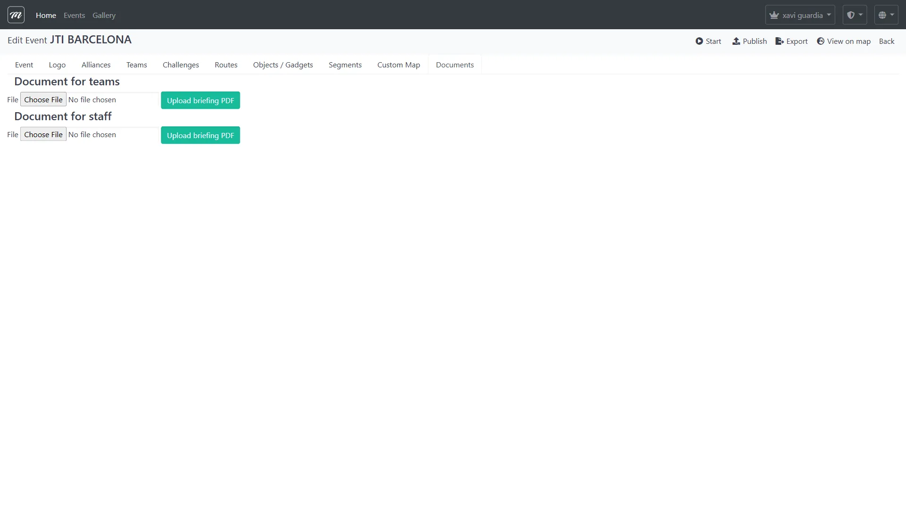Switch to the Segments tab
906x509 pixels.
(345, 65)
